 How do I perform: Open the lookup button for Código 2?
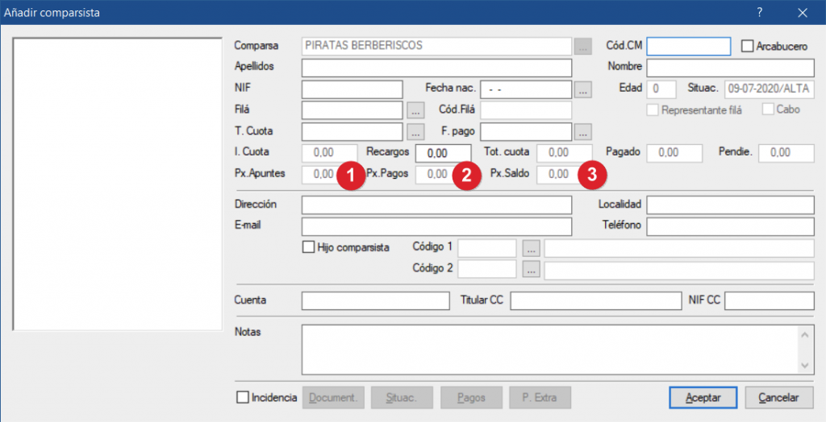pyautogui.click(x=530, y=270)
